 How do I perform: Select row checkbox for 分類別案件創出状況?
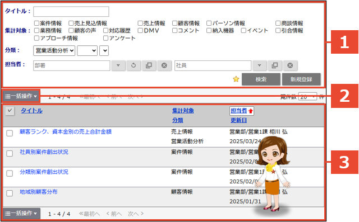point(10,173)
